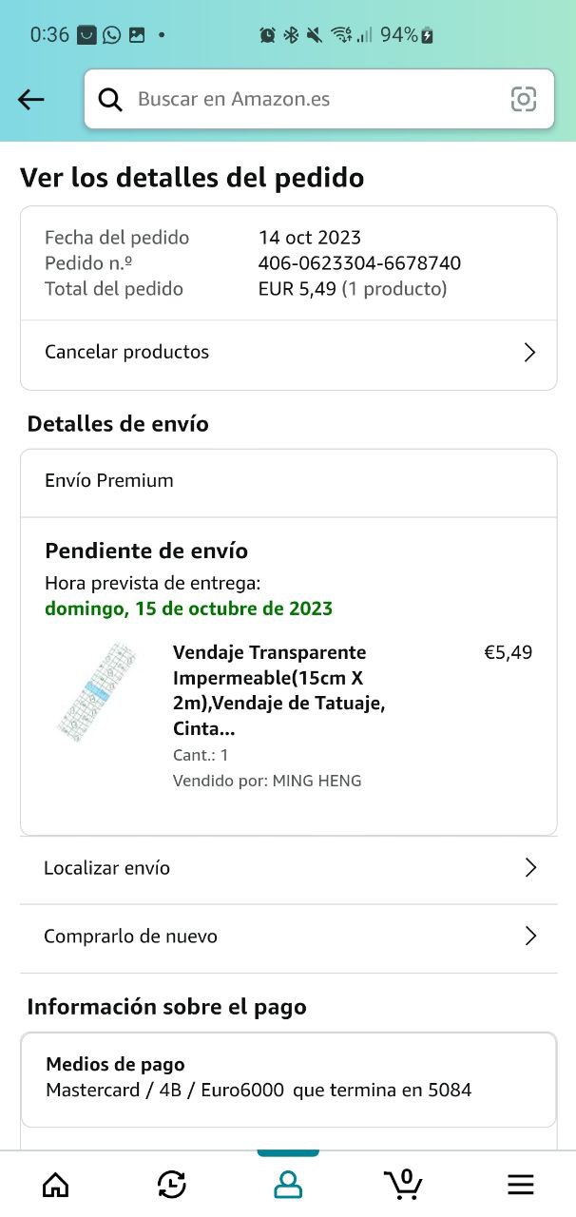
Task: Expand the Cancelar productos chevron
Action: point(530,353)
